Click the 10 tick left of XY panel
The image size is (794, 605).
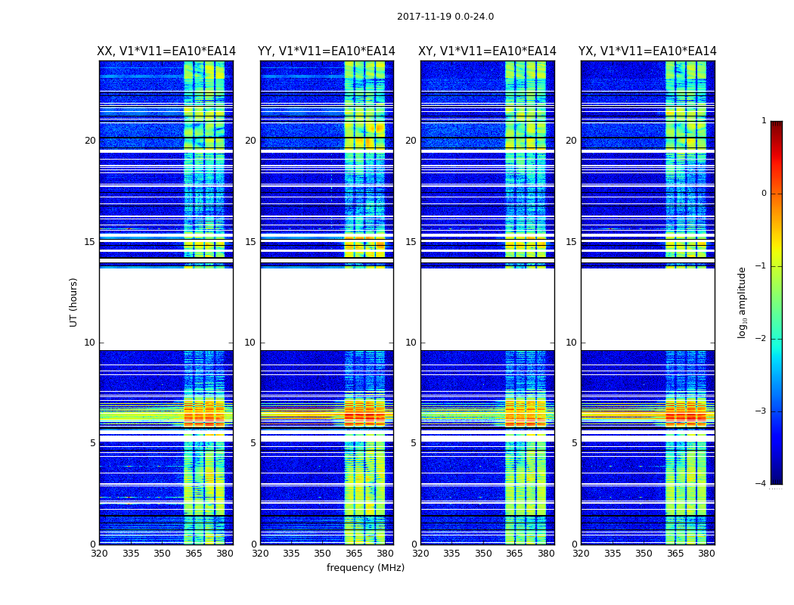[411, 343]
